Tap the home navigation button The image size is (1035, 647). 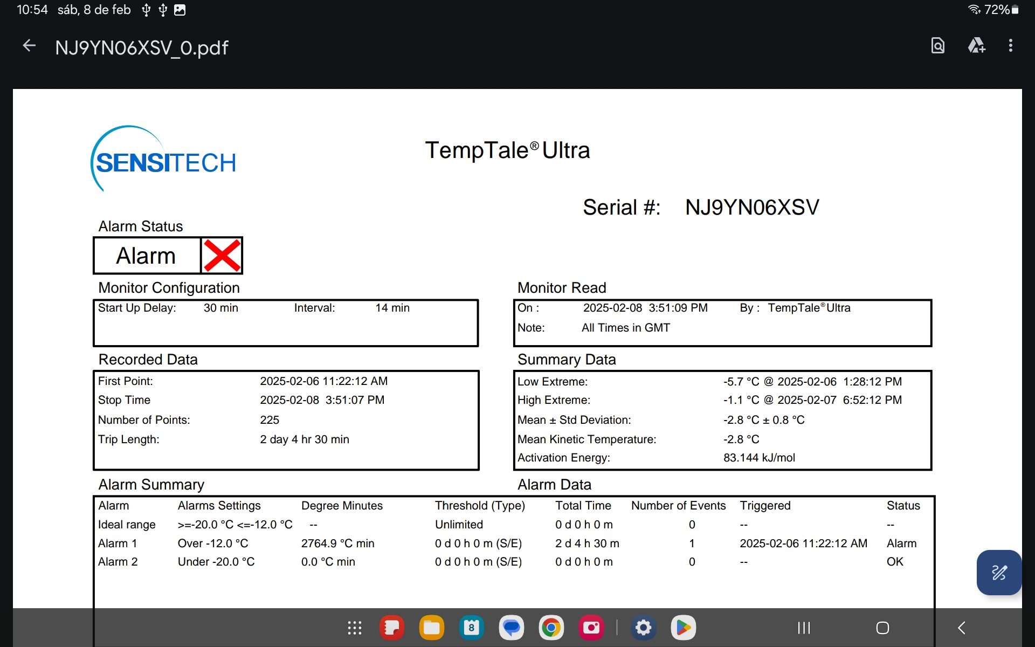click(882, 628)
